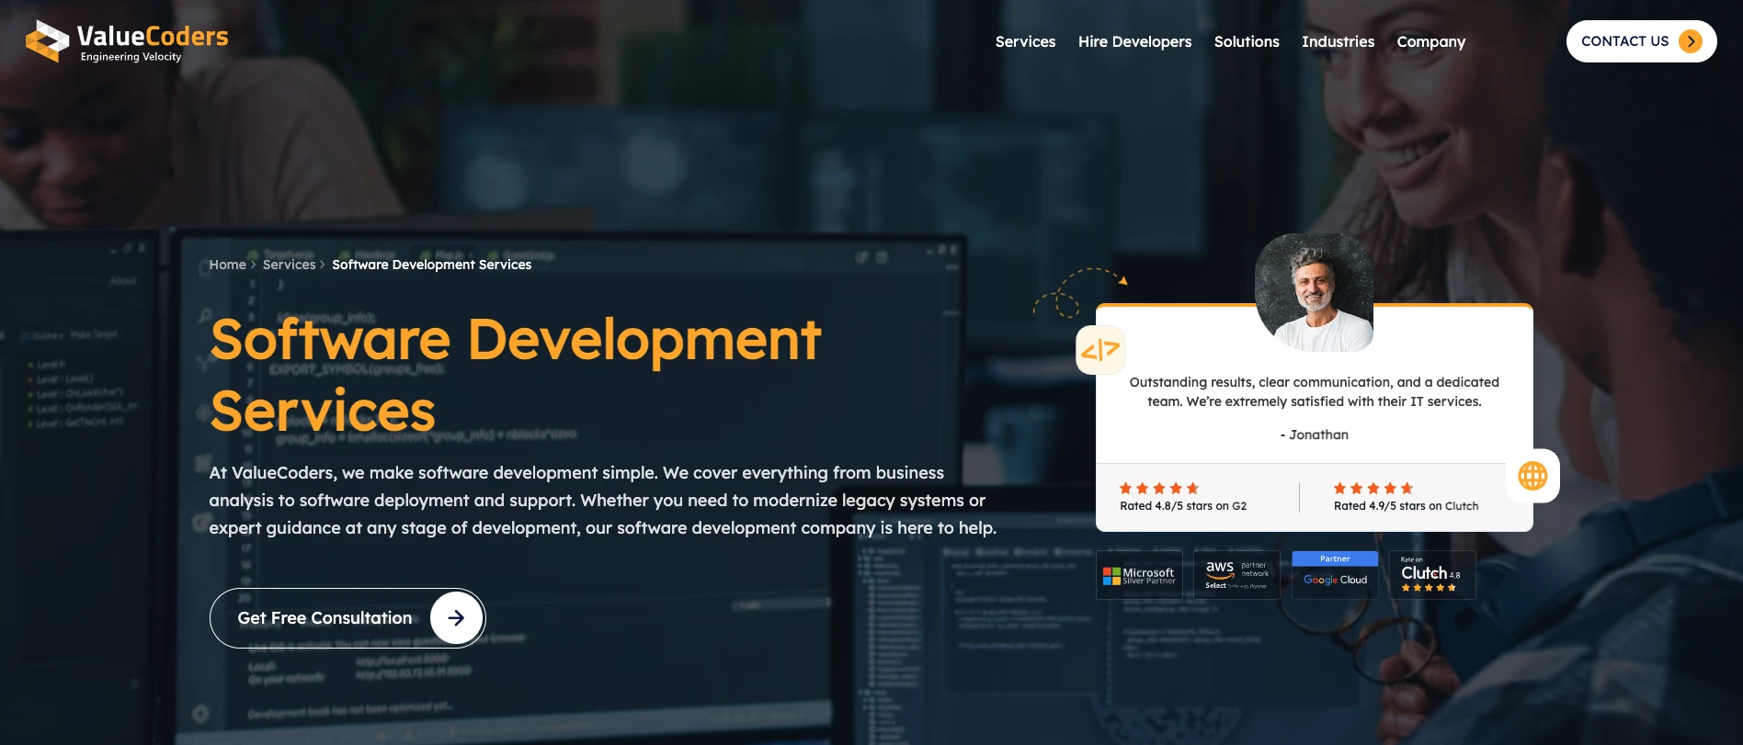This screenshot has width=1743, height=745.
Task: Open the Hire Developers menu
Action: coord(1134,41)
